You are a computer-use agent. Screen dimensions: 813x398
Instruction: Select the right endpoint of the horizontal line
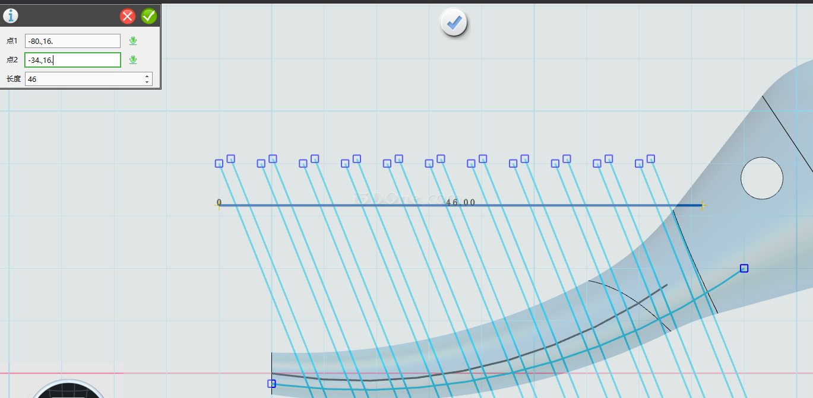[703, 205]
